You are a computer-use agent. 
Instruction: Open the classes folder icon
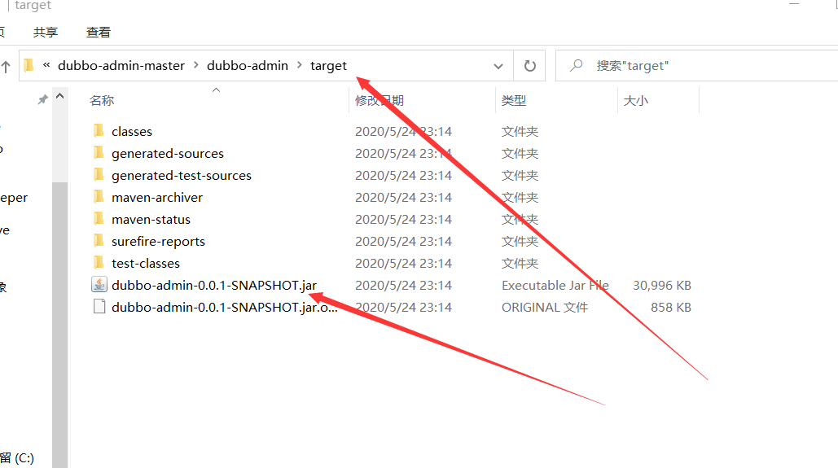tap(99, 131)
